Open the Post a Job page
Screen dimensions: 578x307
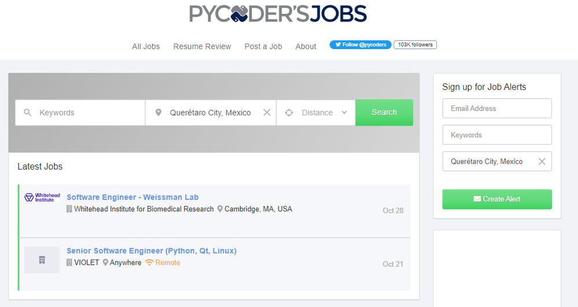click(x=263, y=46)
